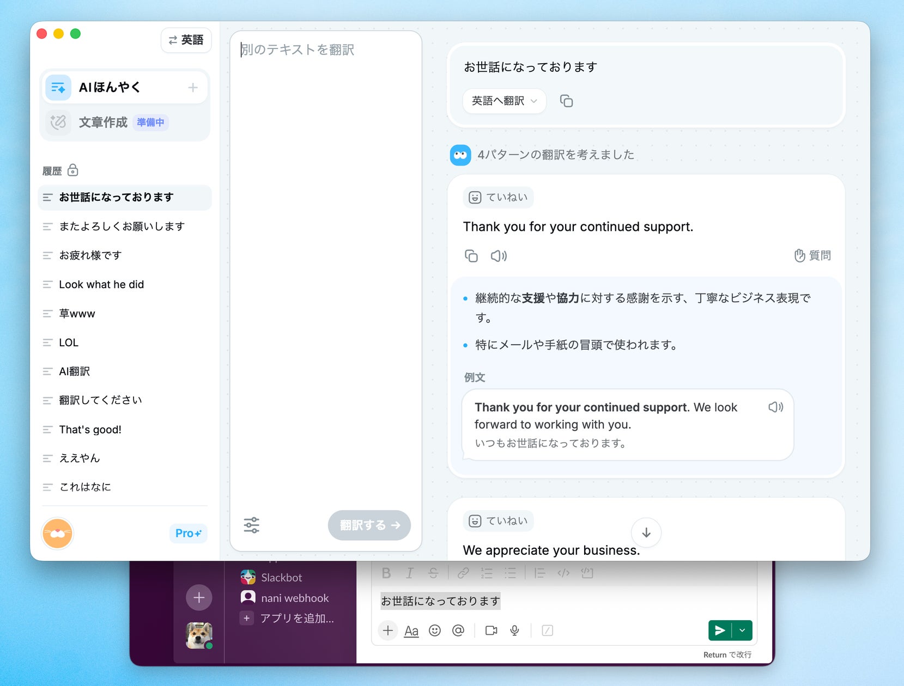
Task: Expand latest results with the down arrow
Action: pyautogui.click(x=646, y=532)
